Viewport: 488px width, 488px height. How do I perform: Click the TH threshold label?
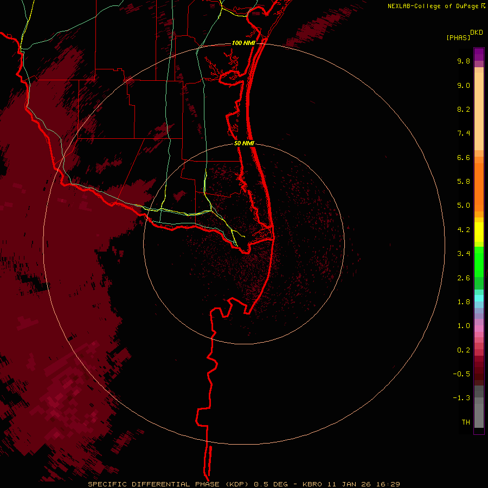(x=466, y=422)
